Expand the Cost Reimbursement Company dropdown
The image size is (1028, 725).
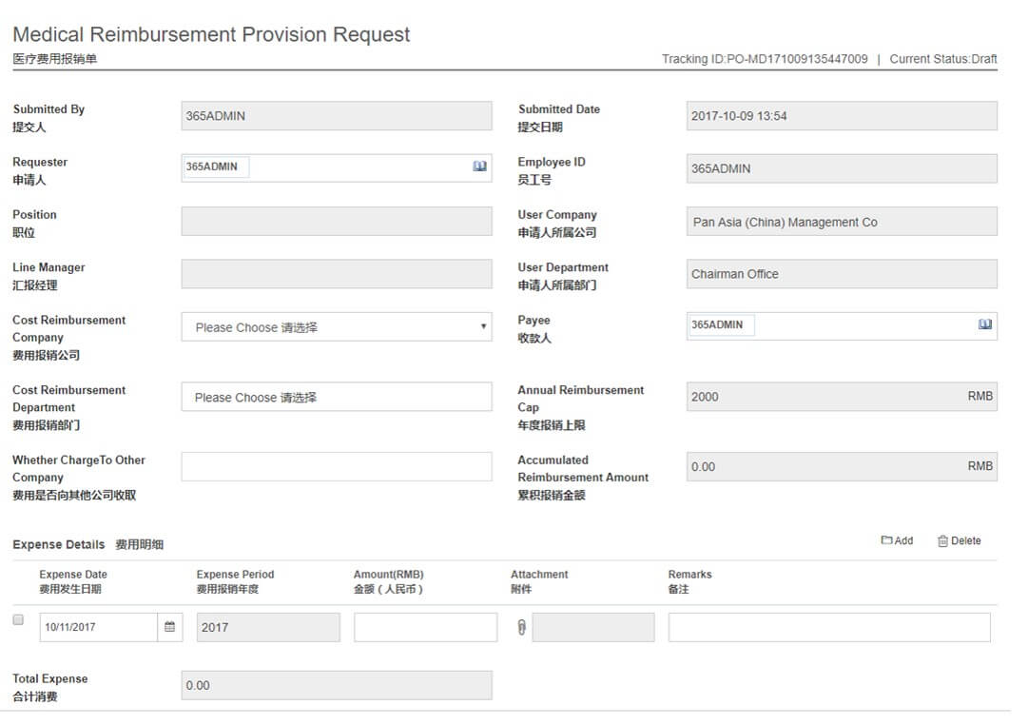tap(337, 326)
